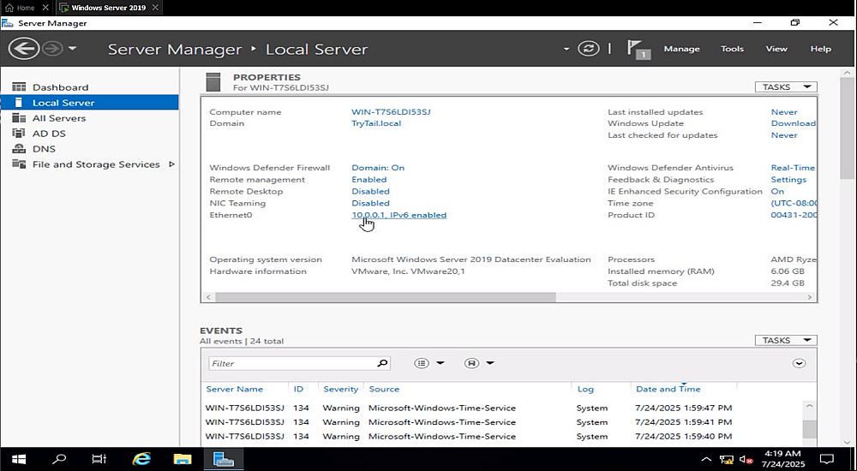Open taskbar Search magnifier

click(59, 459)
